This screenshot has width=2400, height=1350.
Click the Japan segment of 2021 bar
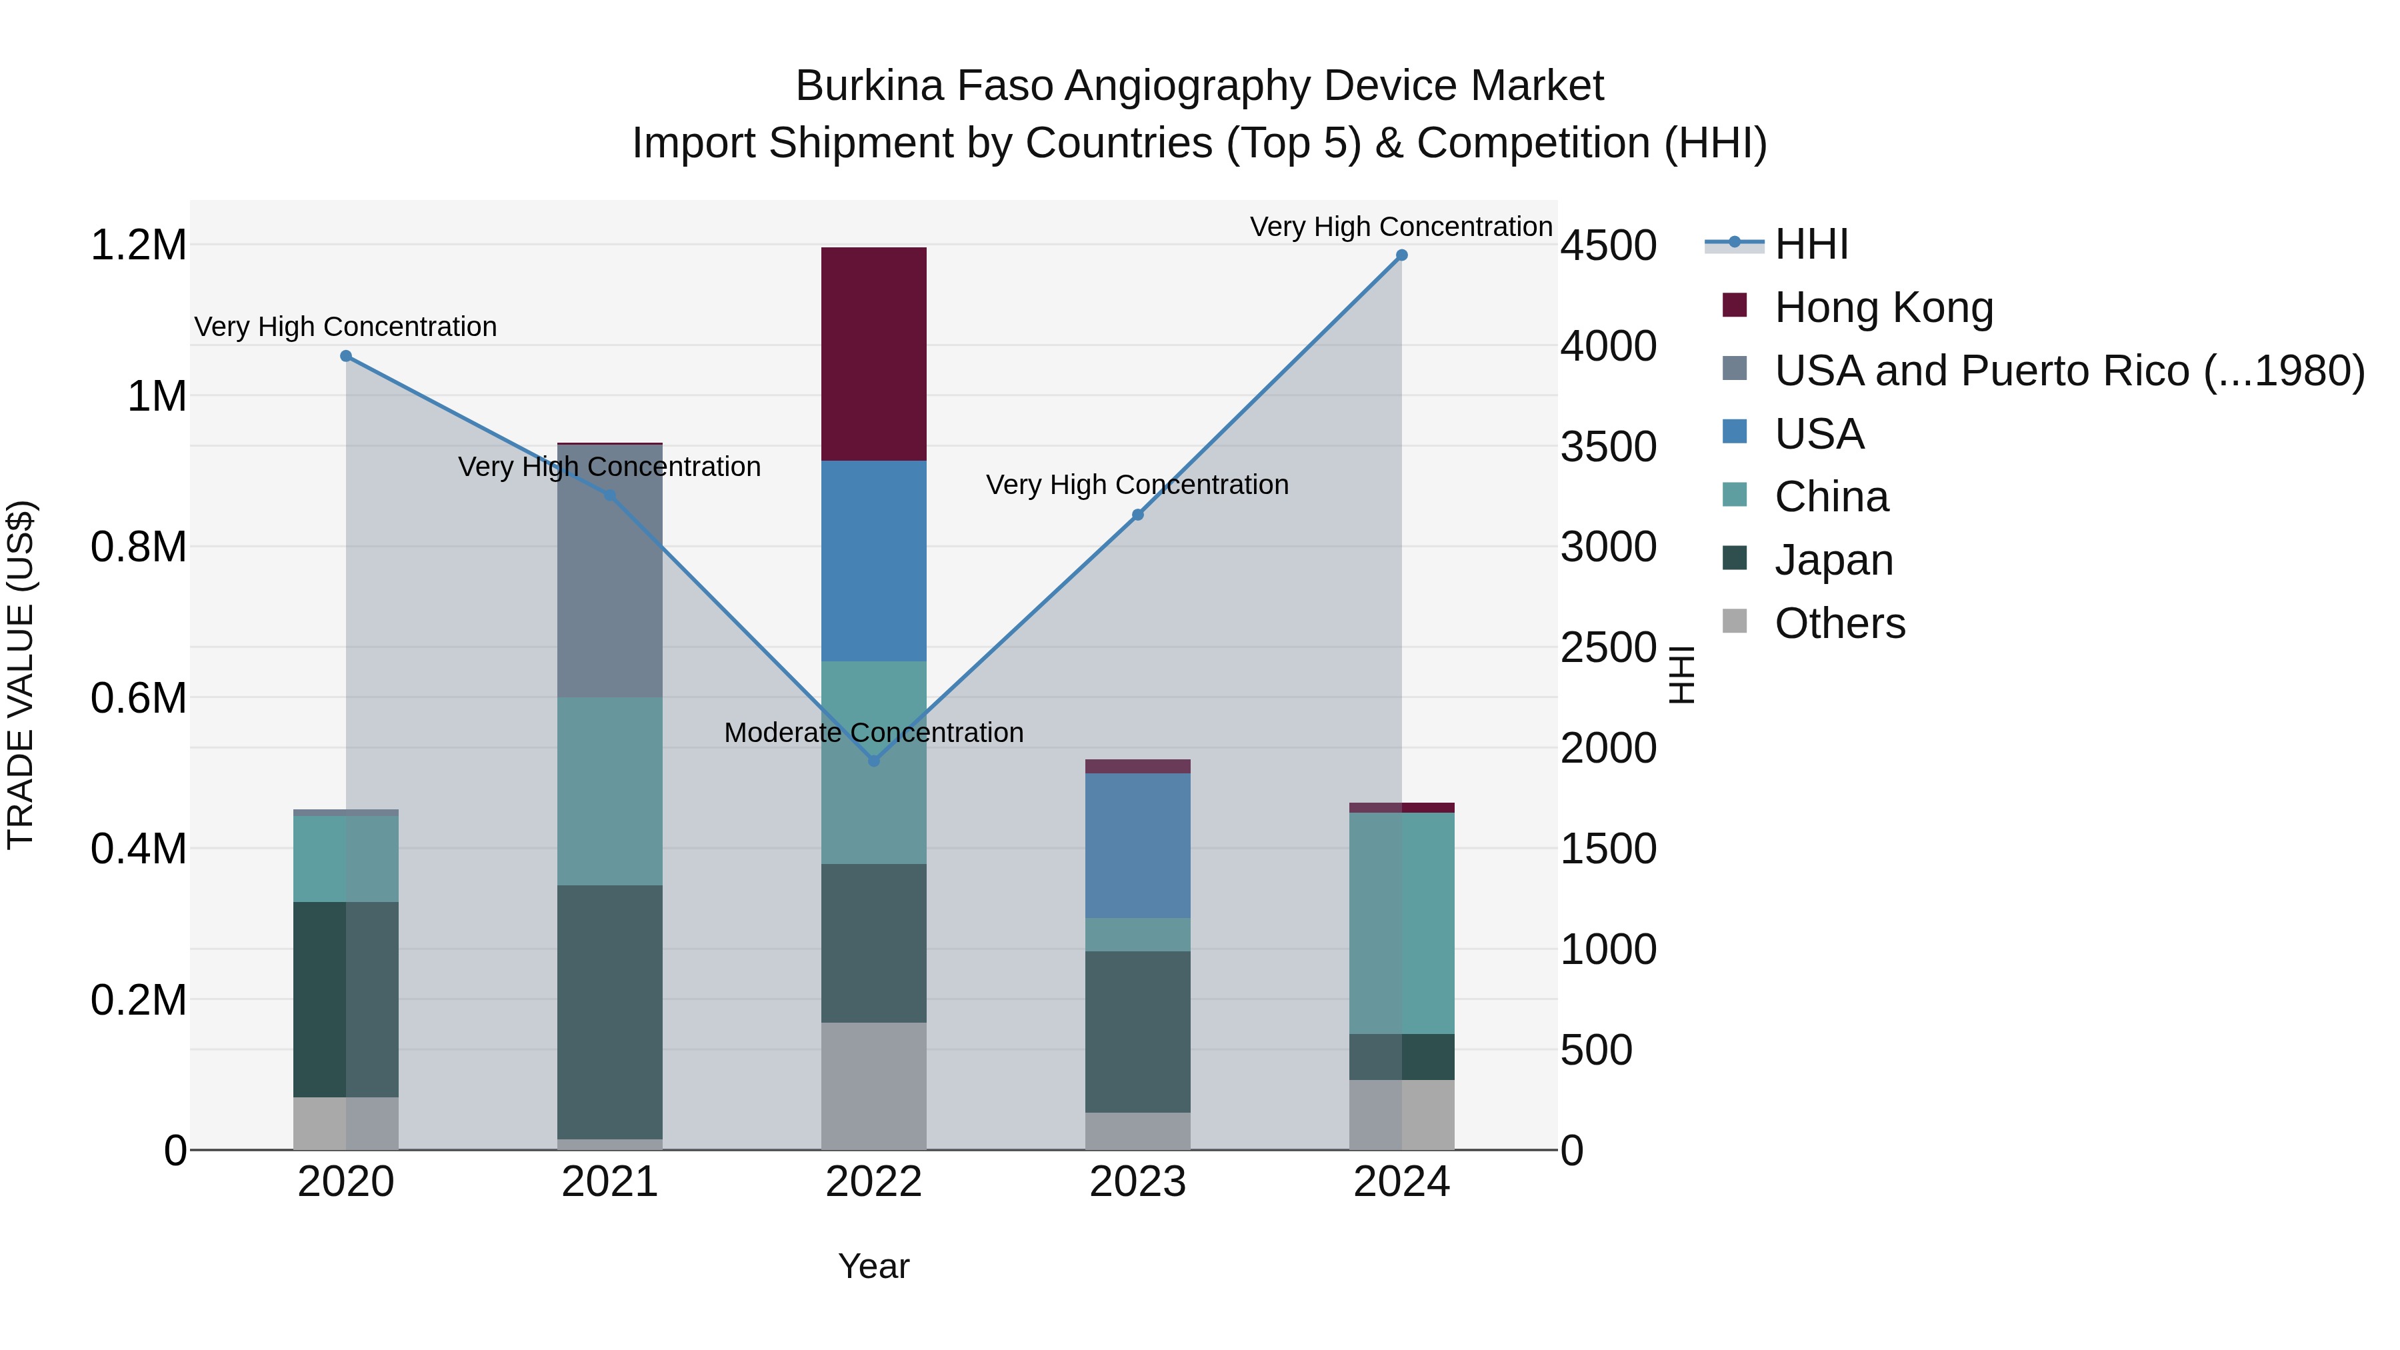pos(610,1012)
